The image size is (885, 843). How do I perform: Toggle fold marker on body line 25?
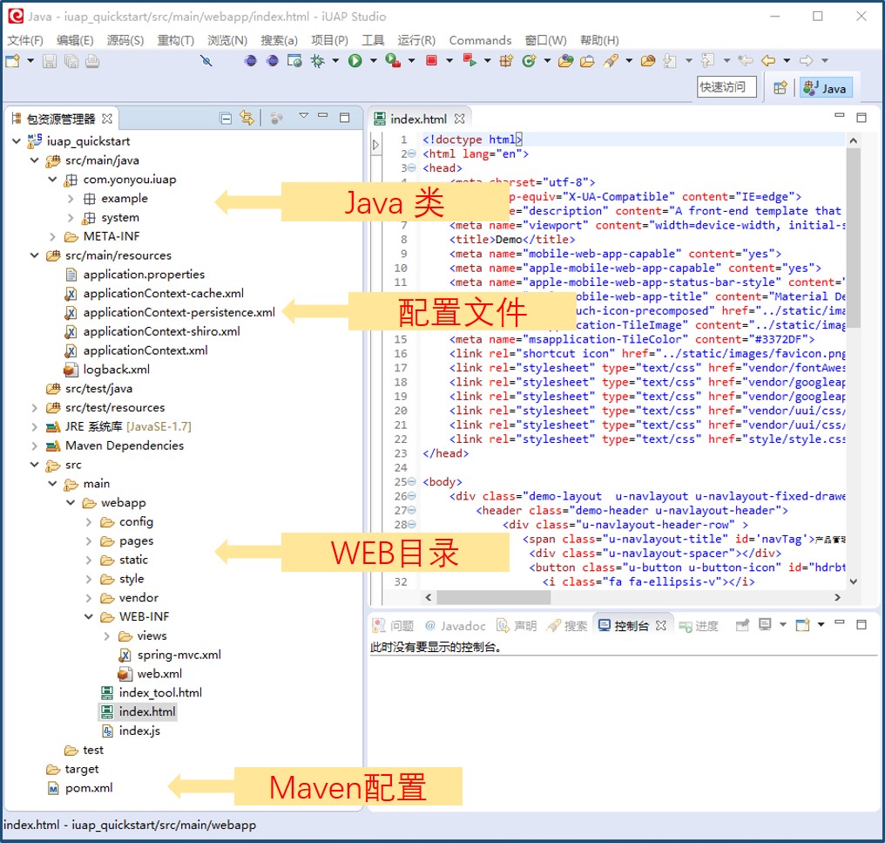pyautogui.click(x=412, y=482)
